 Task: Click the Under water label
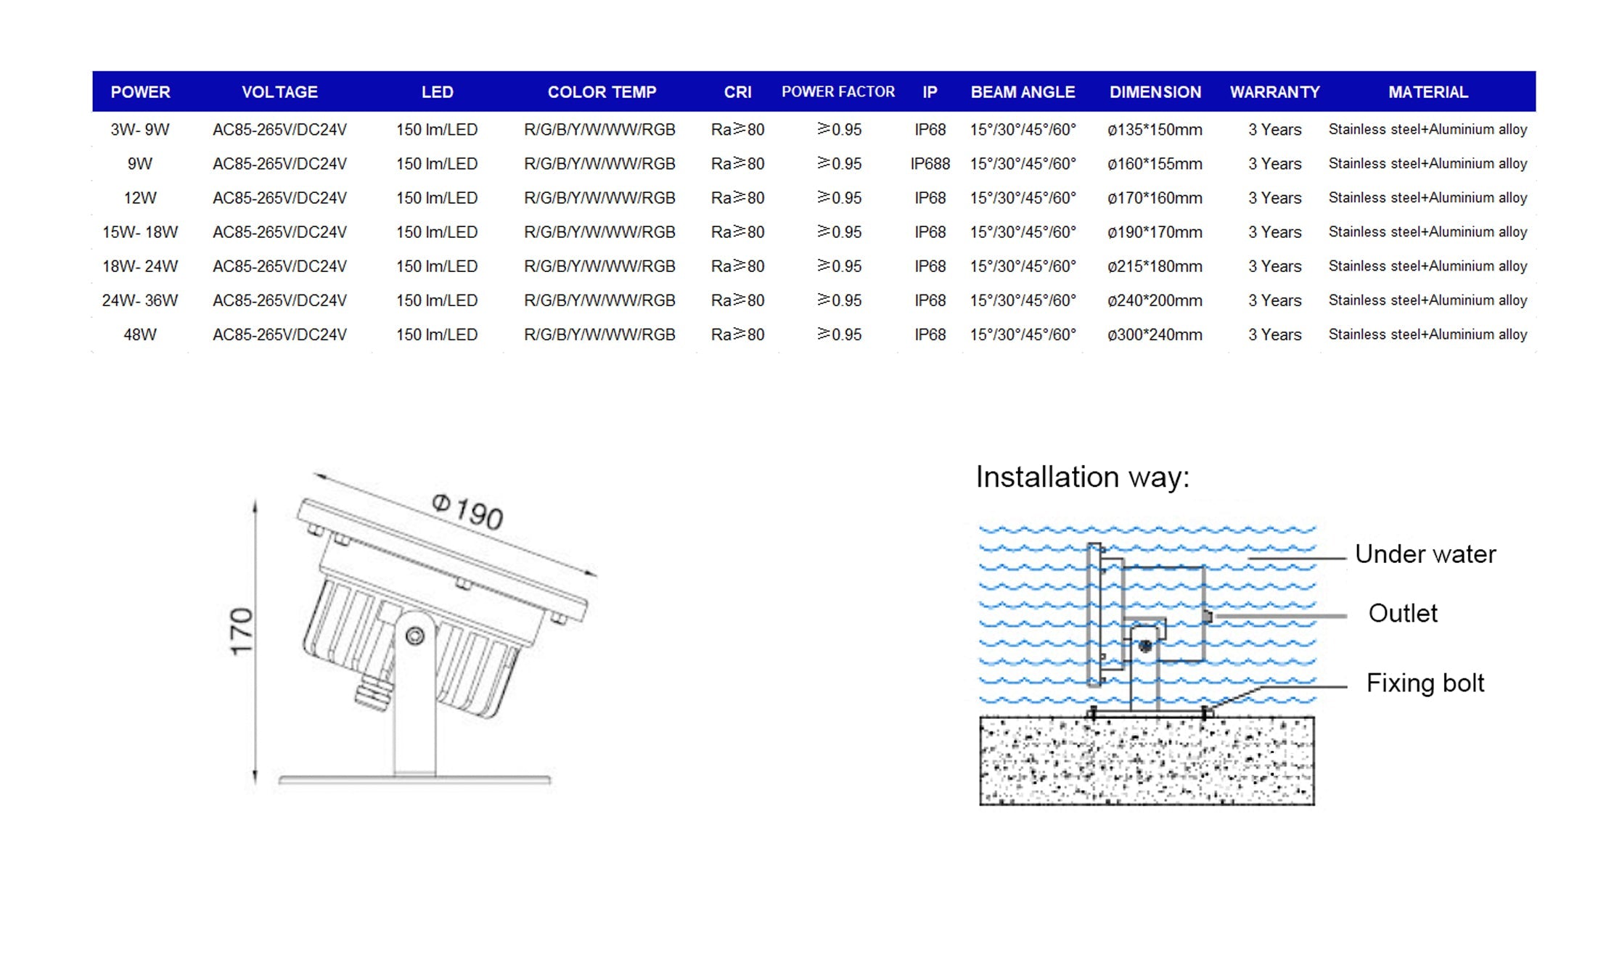tap(1425, 554)
